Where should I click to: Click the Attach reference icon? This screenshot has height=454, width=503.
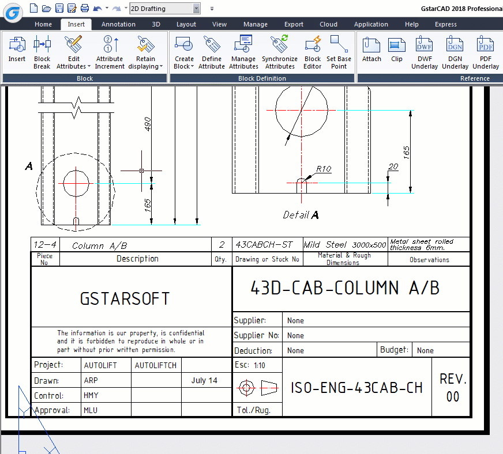[371, 45]
